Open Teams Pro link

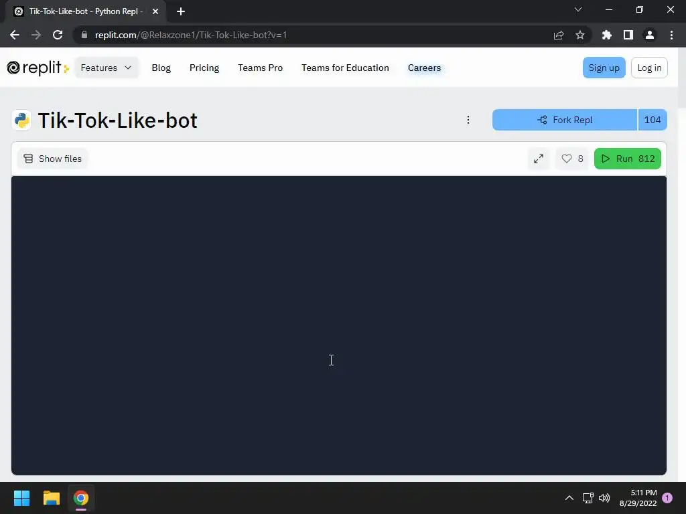261,68
